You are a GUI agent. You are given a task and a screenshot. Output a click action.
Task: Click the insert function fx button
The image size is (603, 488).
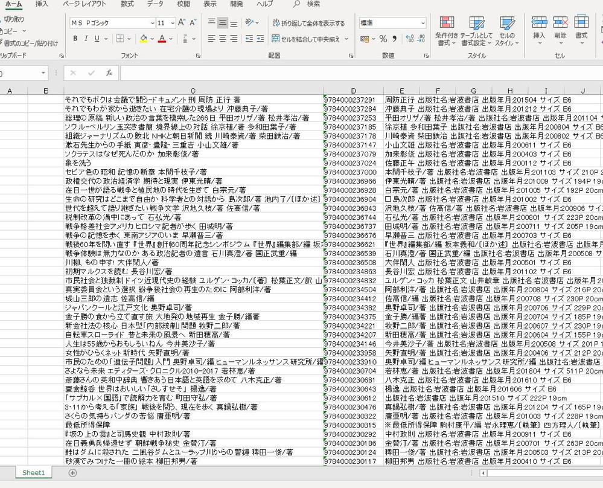109,72
